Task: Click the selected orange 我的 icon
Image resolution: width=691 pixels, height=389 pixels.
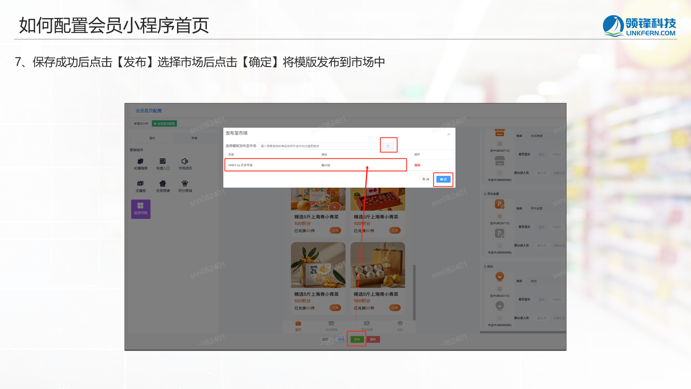Action: pos(500,277)
